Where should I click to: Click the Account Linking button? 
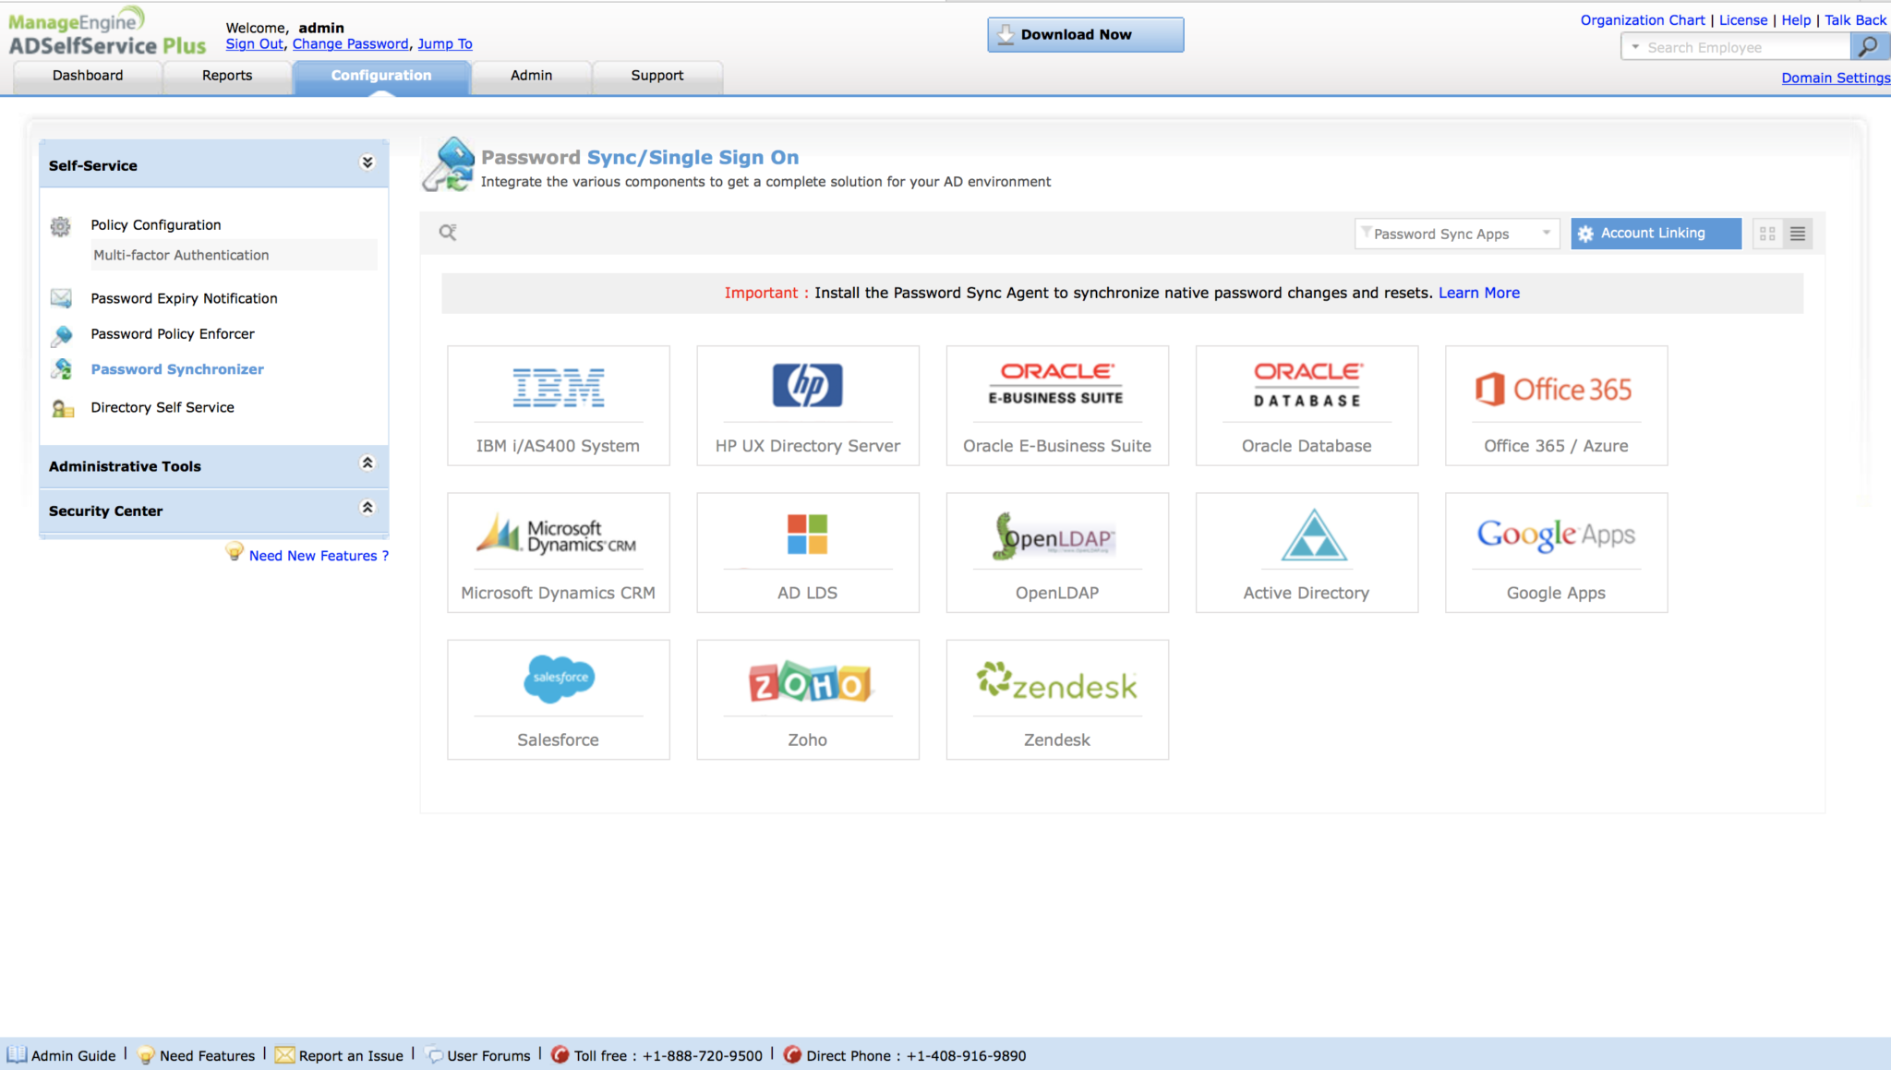click(x=1655, y=234)
